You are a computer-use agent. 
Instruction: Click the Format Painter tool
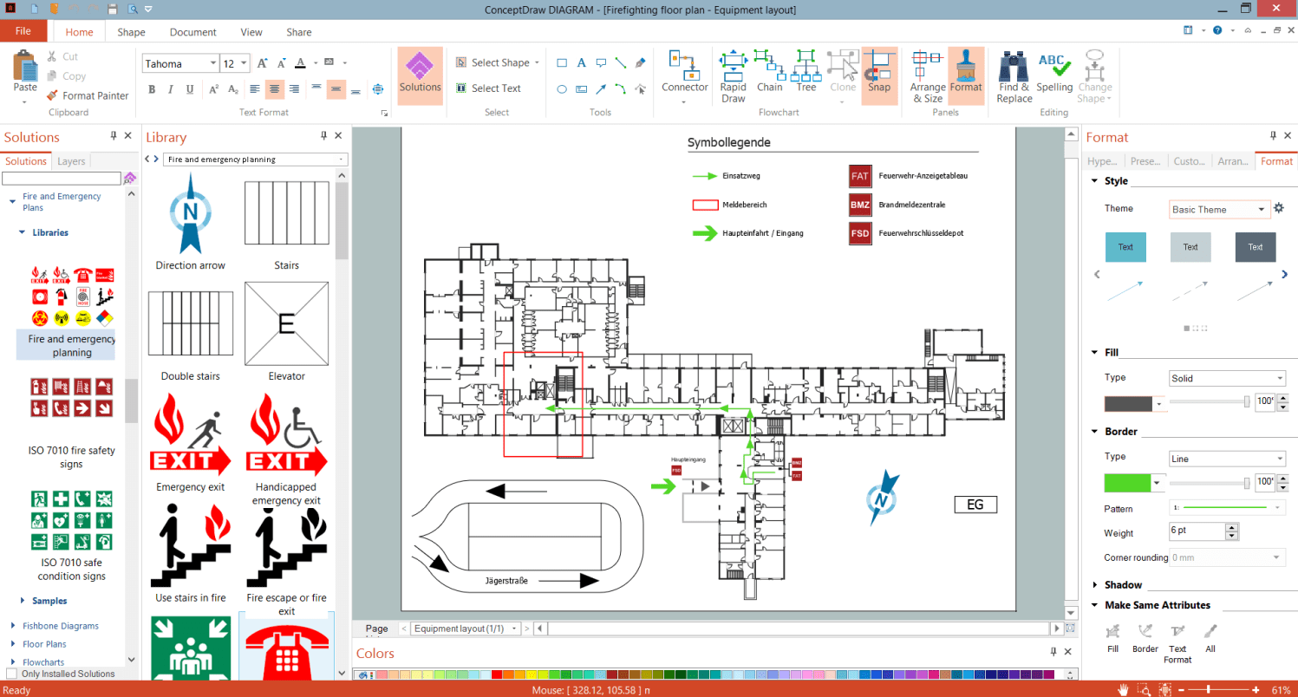click(88, 95)
